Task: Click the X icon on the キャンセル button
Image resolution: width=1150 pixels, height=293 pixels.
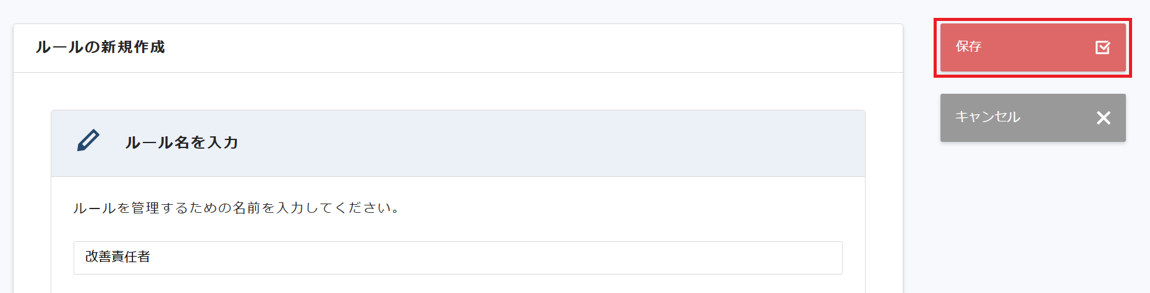Action: coord(1103,118)
